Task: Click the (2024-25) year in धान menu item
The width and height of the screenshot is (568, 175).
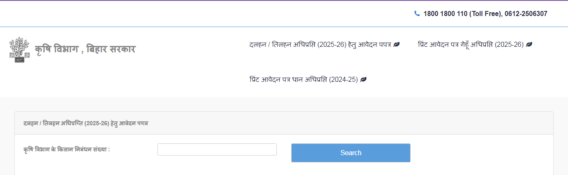Action: (344, 79)
